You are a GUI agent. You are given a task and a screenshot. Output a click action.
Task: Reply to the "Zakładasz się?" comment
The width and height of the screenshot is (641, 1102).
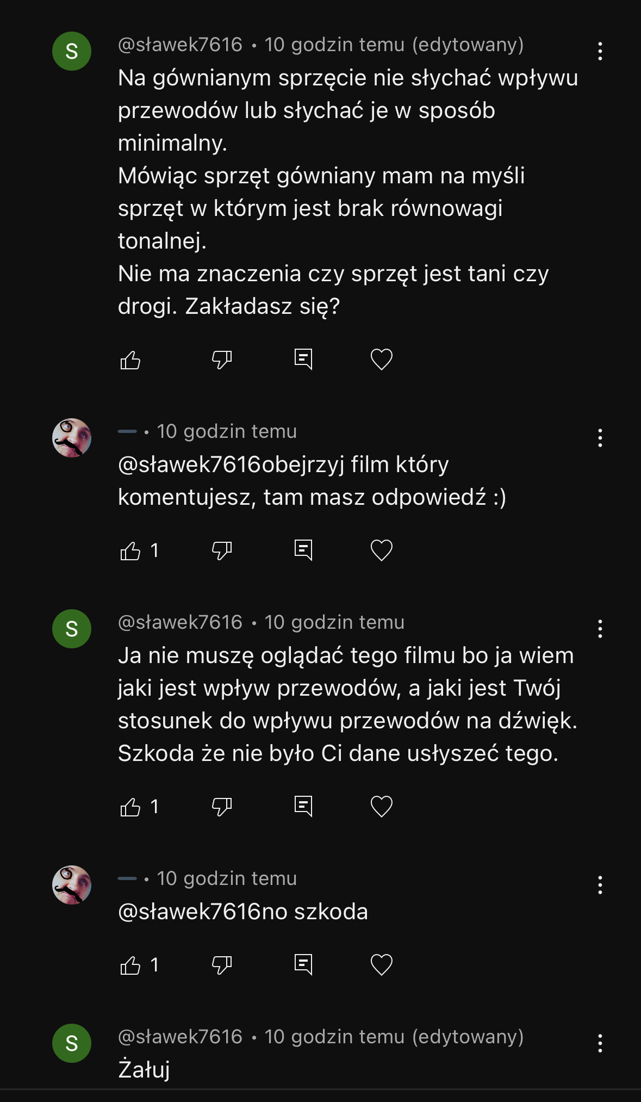click(303, 360)
